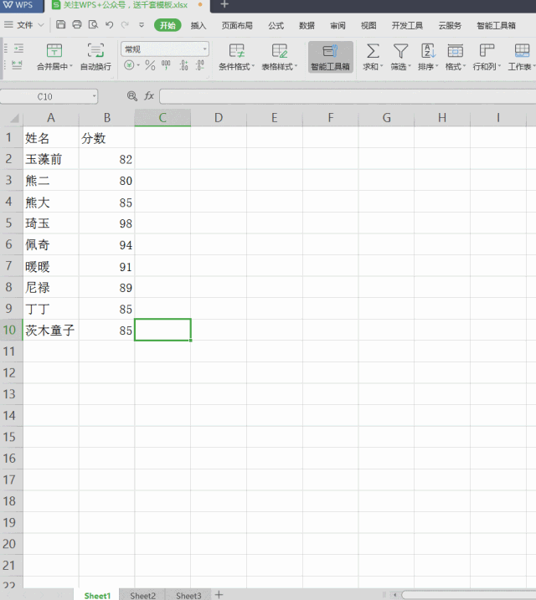Click the percent style button
The image size is (536, 600).
[150, 65]
